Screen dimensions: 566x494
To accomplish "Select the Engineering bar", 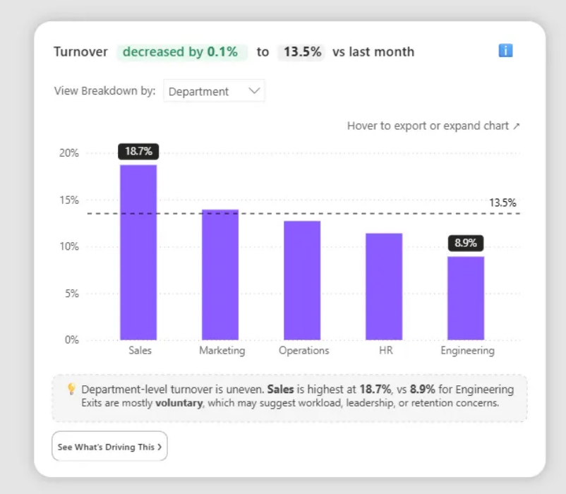I will pos(466,298).
